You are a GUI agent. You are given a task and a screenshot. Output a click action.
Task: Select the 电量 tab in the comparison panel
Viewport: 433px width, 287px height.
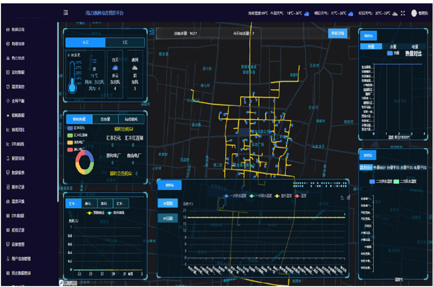point(414,46)
